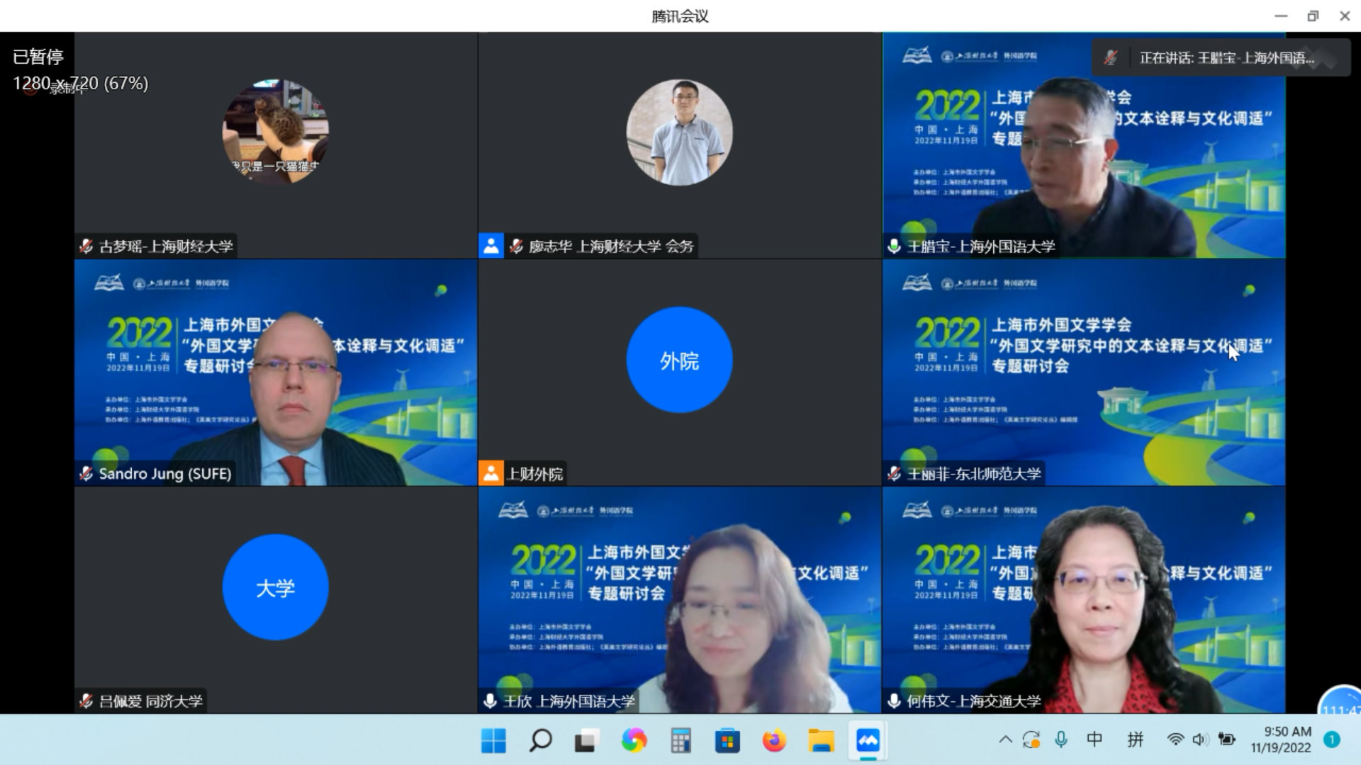Open notification badge in taskbar corner
The width and height of the screenshot is (1361, 765).
[1332, 739]
